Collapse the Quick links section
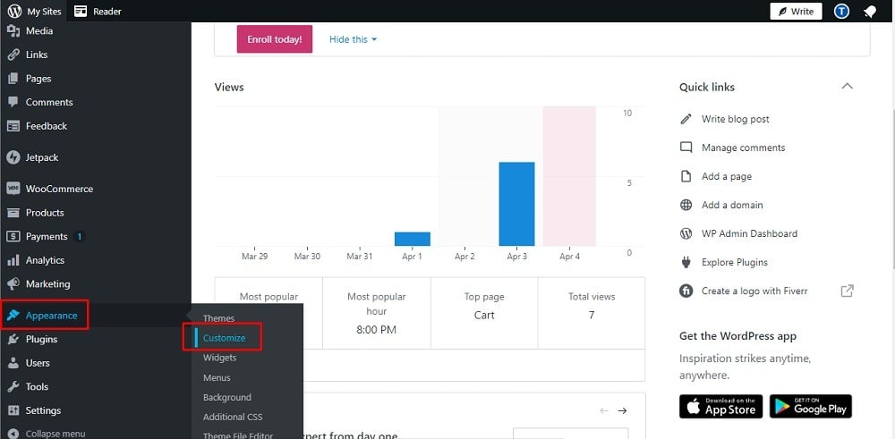Viewport: 895px width, 439px height. point(848,87)
